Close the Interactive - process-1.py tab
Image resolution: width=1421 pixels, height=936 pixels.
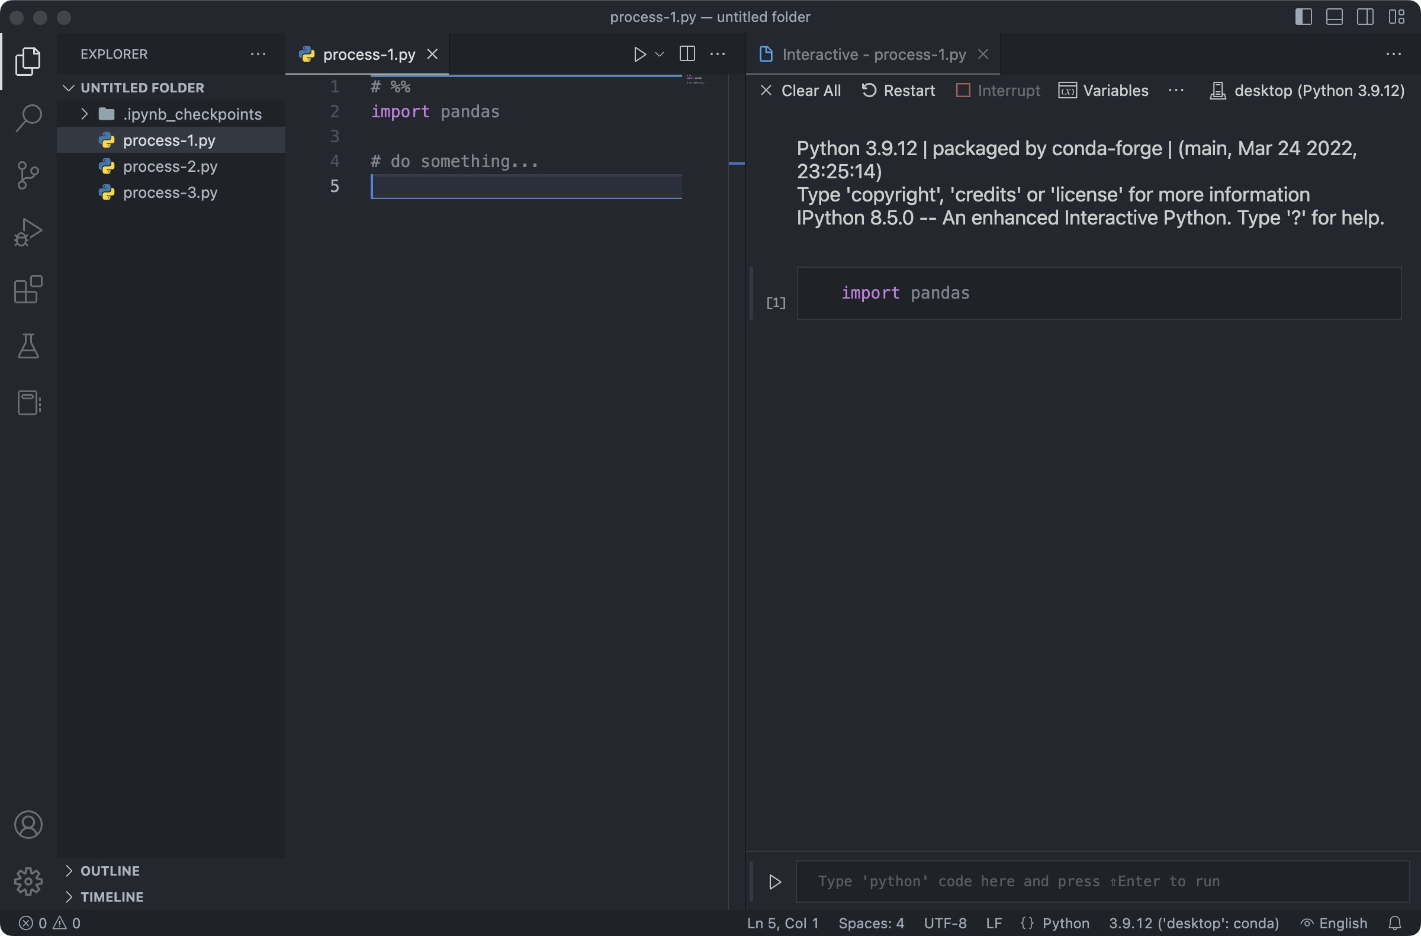pos(983,55)
